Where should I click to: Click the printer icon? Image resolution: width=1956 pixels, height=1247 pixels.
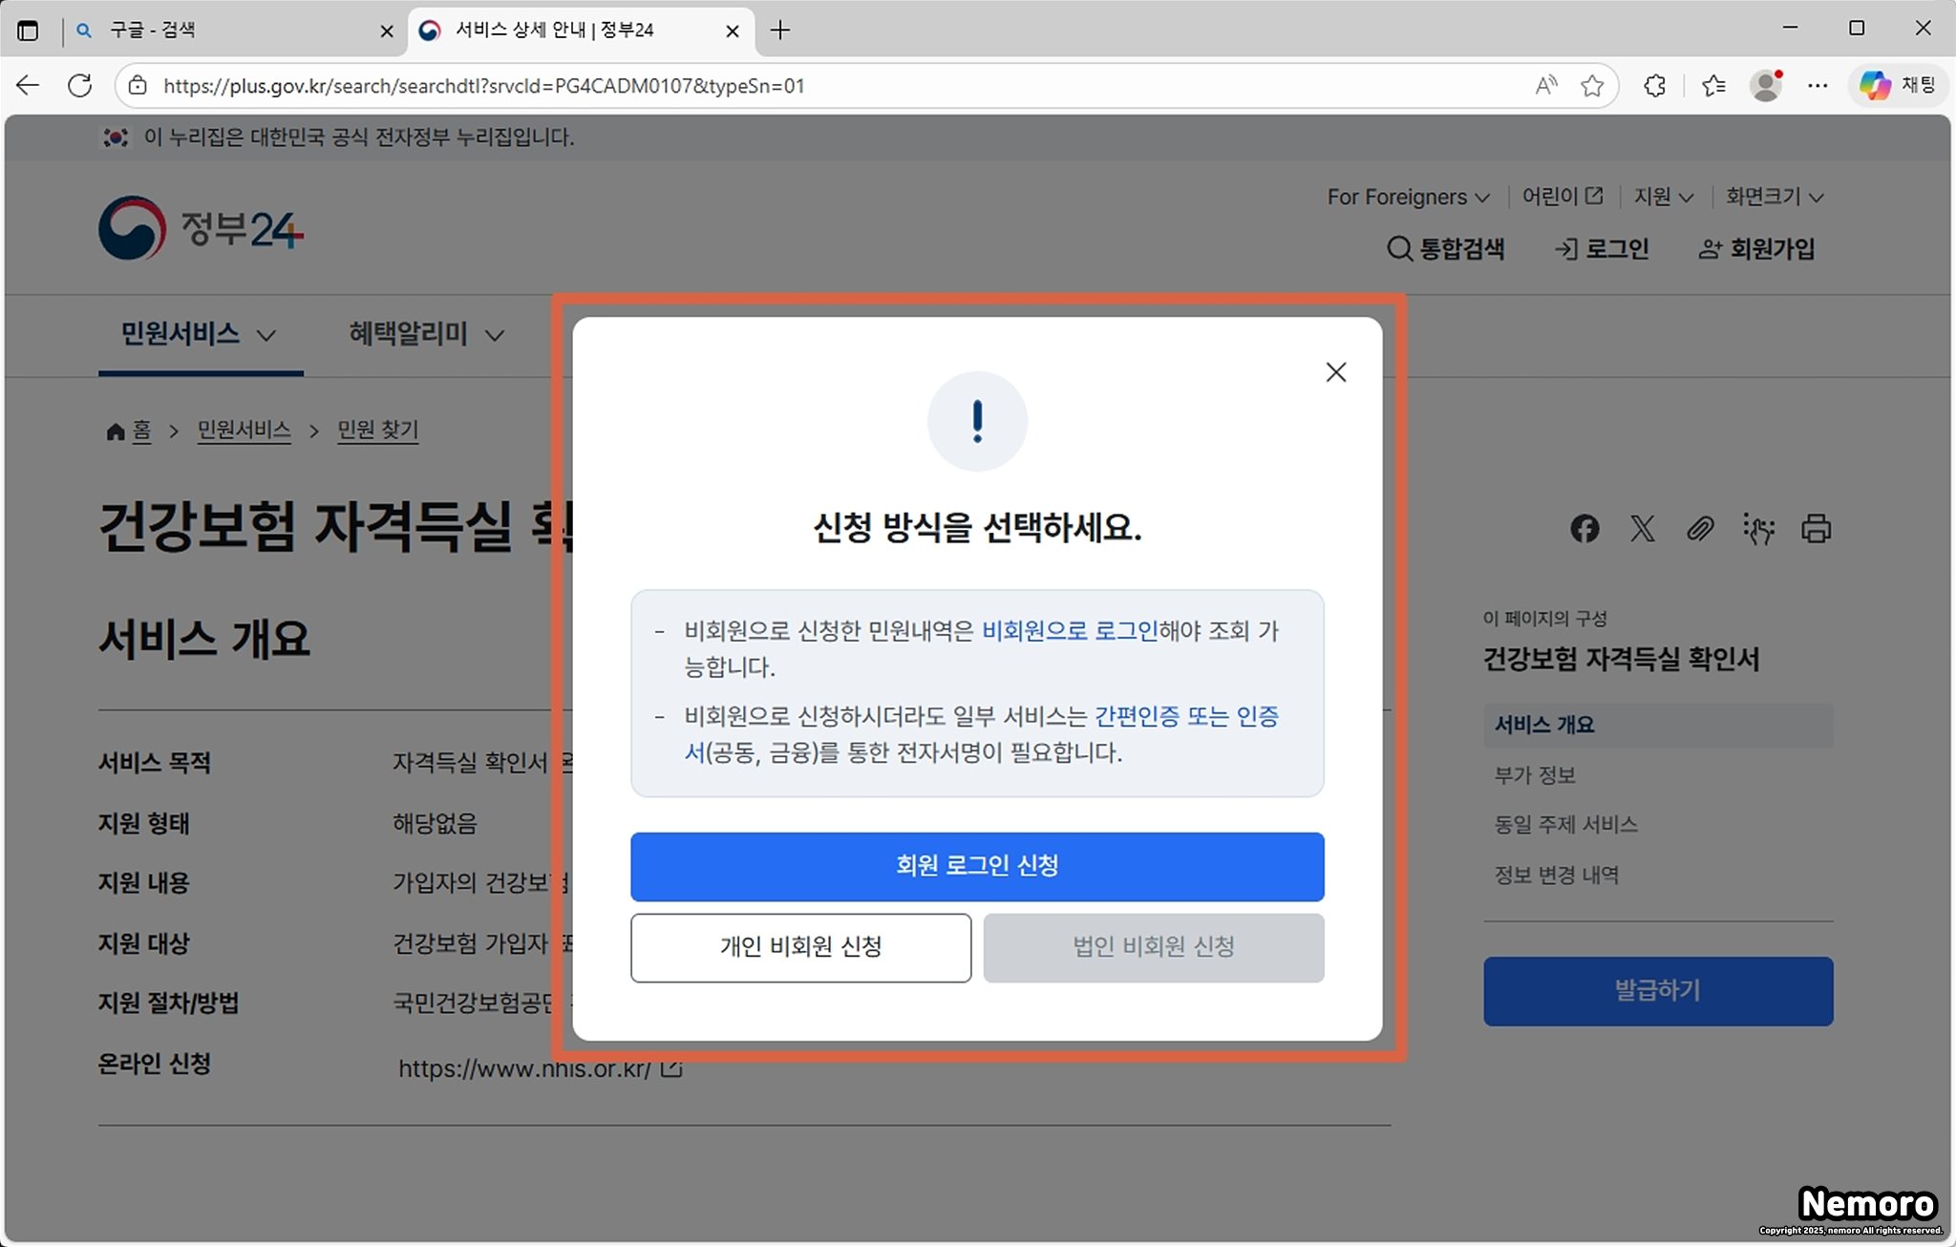pos(1816,528)
